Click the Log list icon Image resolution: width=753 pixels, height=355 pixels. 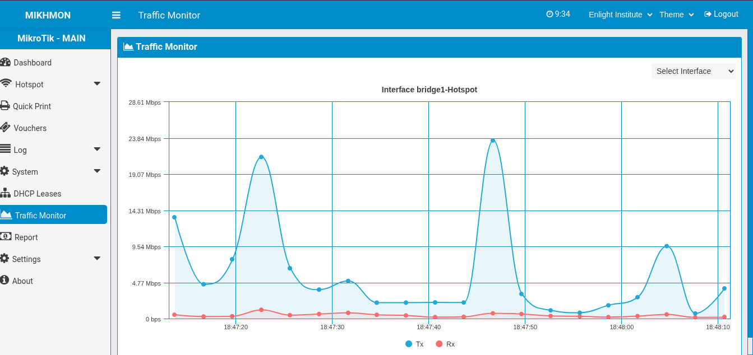click(x=5, y=149)
